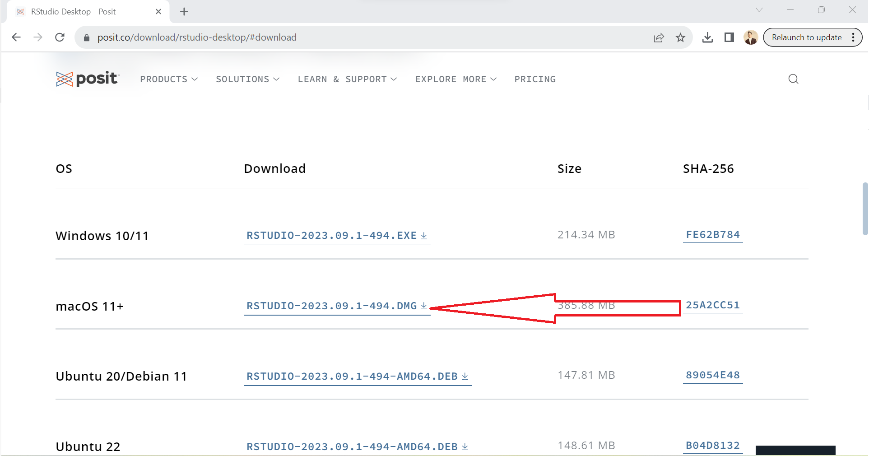Open the Chrome profile avatar

[751, 37]
